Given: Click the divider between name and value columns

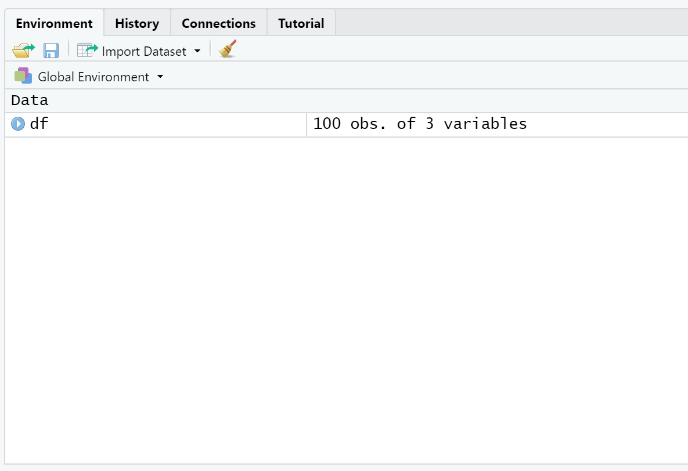Looking at the screenshot, I should click(x=307, y=125).
